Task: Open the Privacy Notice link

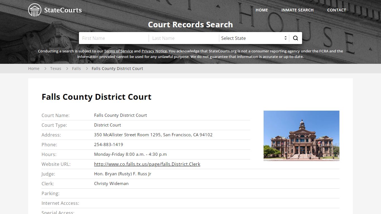Action: [x=154, y=51]
